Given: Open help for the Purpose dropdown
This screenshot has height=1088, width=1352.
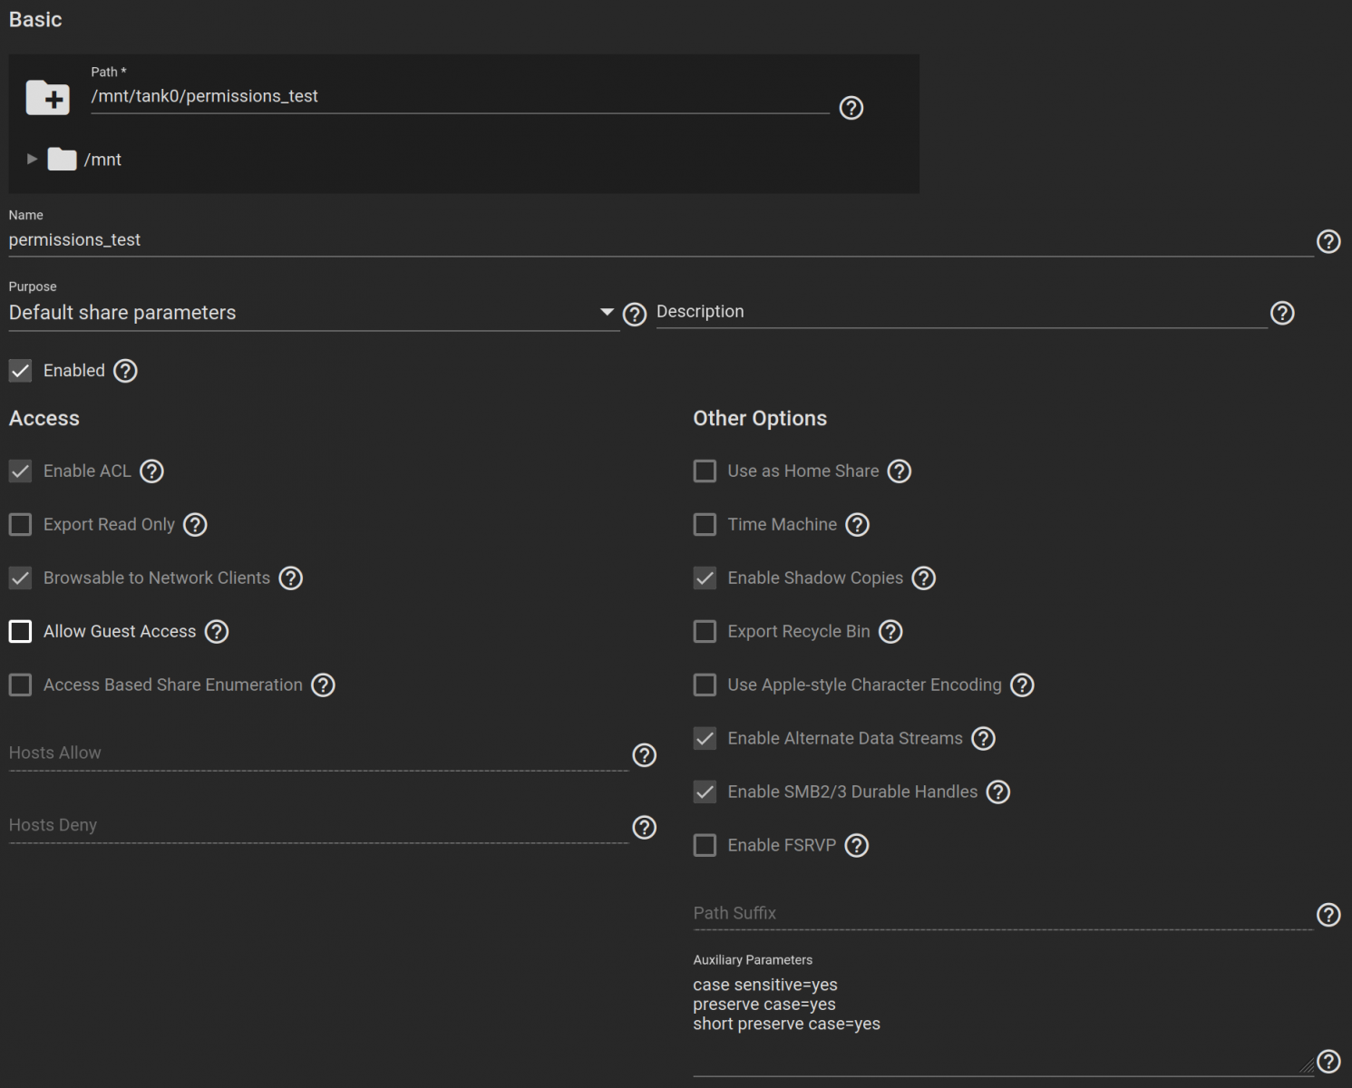Looking at the screenshot, I should click(x=634, y=315).
